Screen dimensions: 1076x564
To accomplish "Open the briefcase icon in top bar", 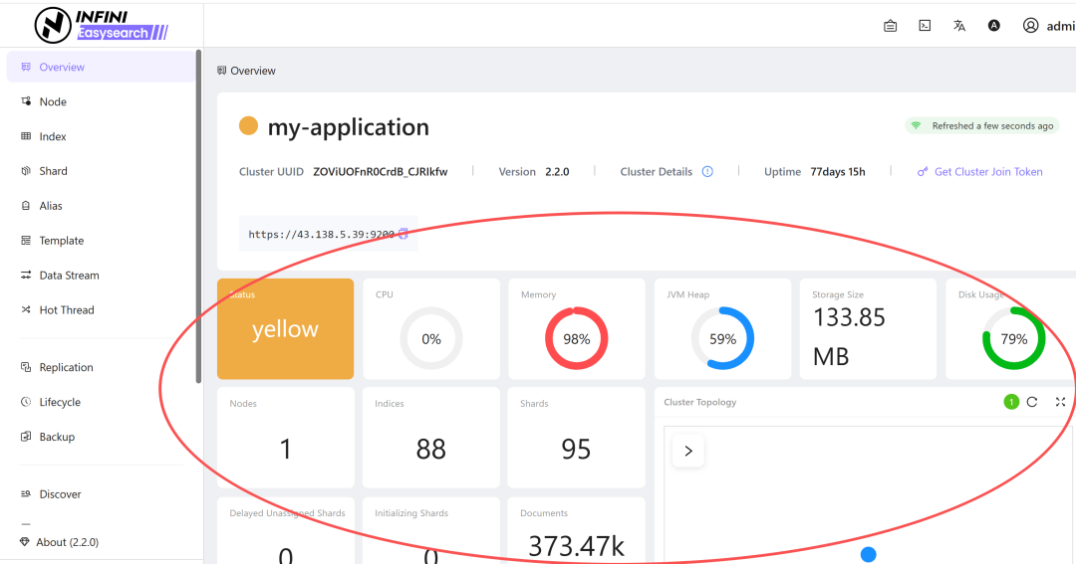I will click(890, 26).
